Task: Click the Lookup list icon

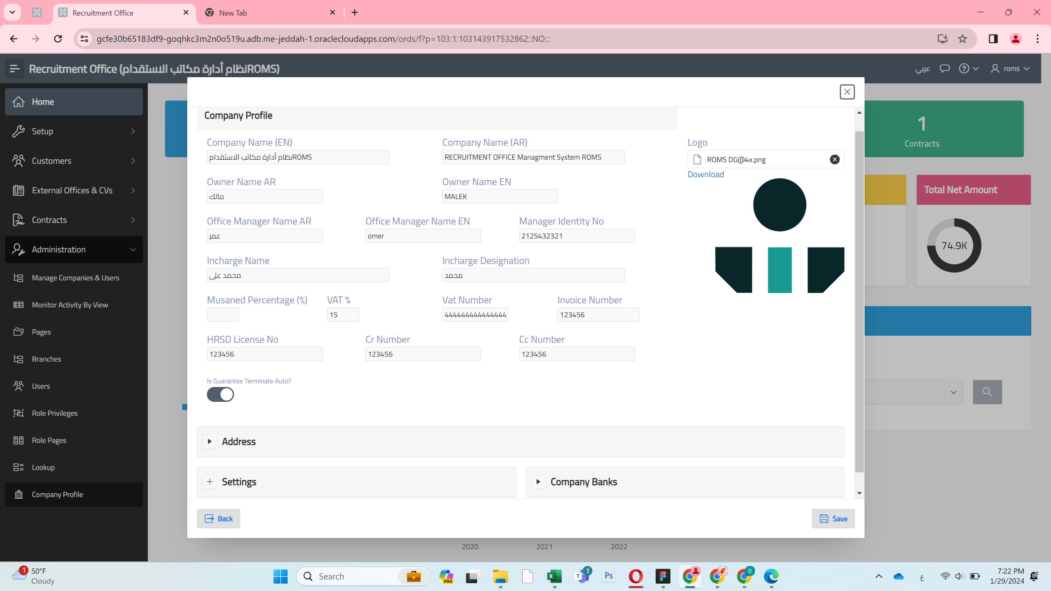Action: pos(18,467)
